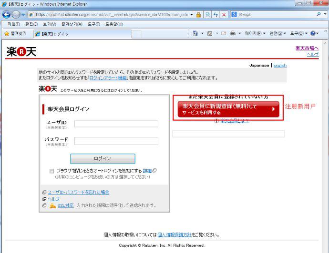Open the feeds dropdown arrow

click(x=217, y=33)
